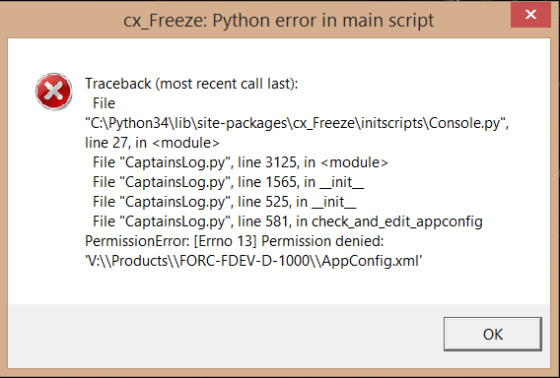Select the Console.py file path line
The width and height of the screenshot is (560, 378).
click(x=297, y=123)
